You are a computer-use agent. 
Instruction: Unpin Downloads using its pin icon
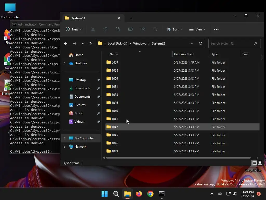tap(98, 88)
